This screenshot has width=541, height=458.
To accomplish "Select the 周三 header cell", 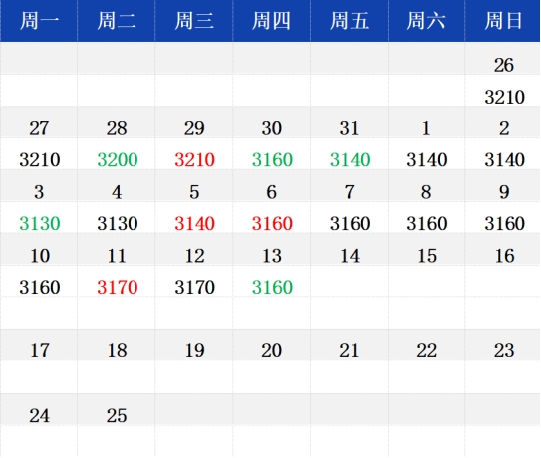I will [x=194, y=21].
